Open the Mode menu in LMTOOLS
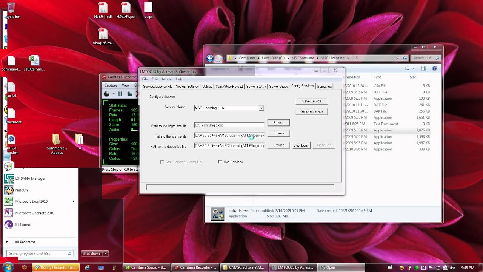483x272 pixels. (167, 79)
